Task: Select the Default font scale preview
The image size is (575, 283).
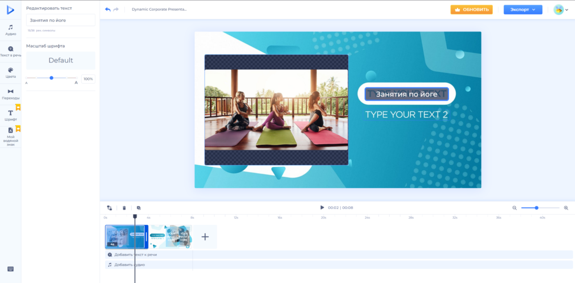Action: tap(61, 60)
